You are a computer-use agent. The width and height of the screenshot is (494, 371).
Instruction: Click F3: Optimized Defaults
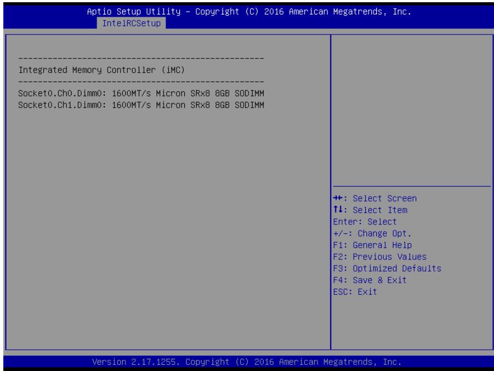pos(387,269)
